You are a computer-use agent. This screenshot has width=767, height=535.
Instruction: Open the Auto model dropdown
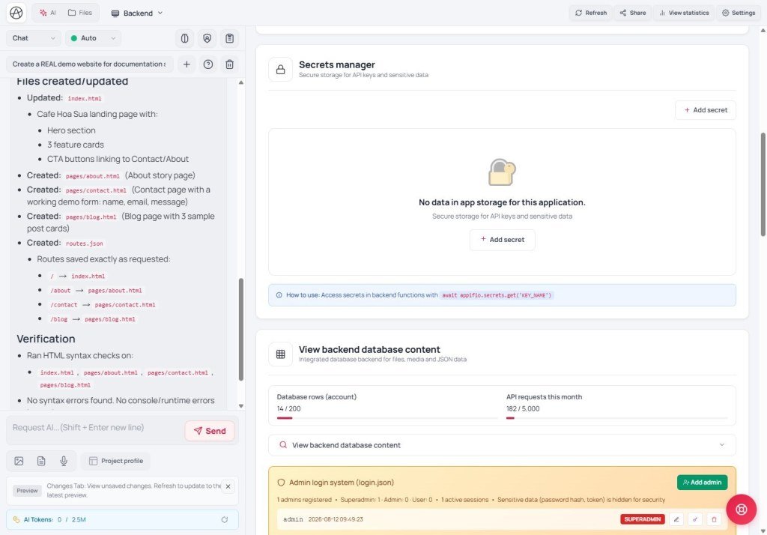pyautogui.click(x=93, y=38)
